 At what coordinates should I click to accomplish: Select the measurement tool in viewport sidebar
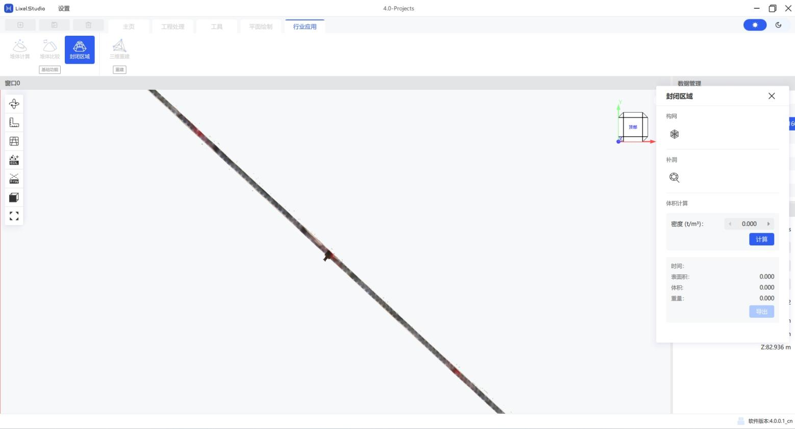[14, 122]
